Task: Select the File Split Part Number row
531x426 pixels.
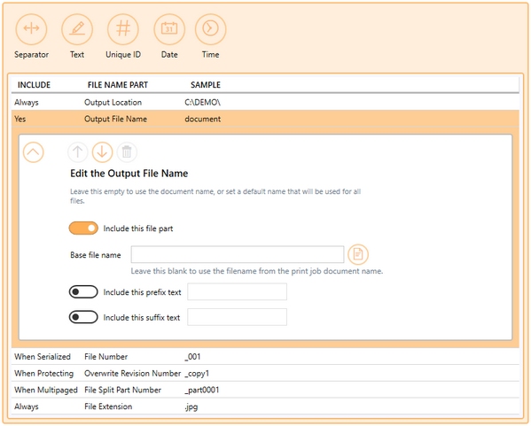Action: (x=265, y=390)
